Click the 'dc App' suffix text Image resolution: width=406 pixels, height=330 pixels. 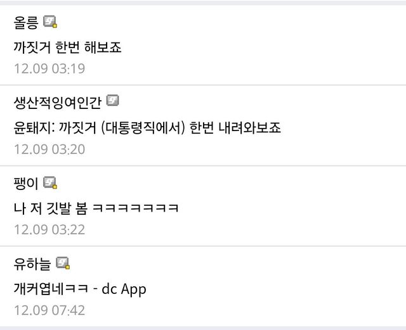124,289
